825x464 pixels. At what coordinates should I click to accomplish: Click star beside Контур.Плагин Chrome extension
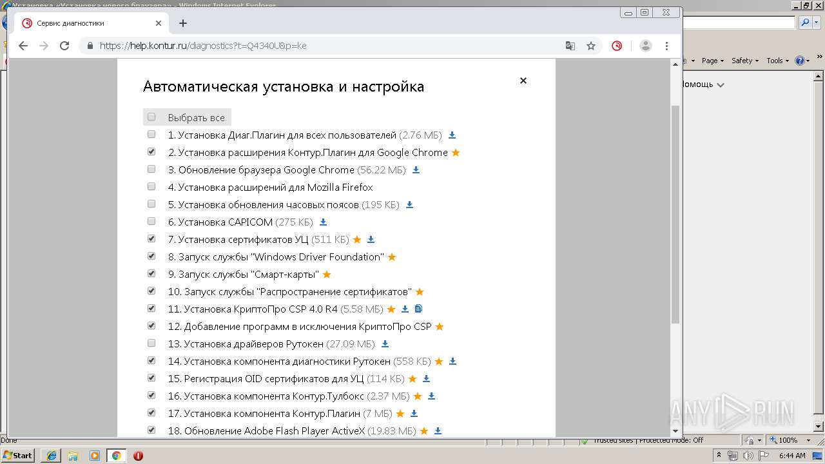[456, 153]
